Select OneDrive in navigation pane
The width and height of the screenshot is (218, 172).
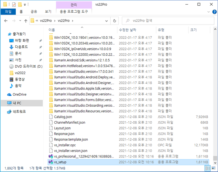(x=17, y=94)
